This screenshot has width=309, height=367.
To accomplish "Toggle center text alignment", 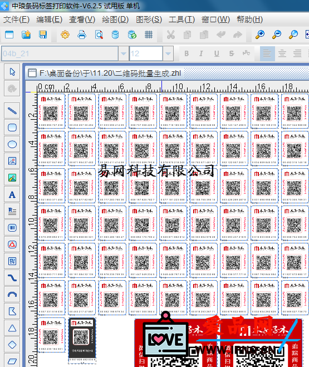I will pos(282,53).
